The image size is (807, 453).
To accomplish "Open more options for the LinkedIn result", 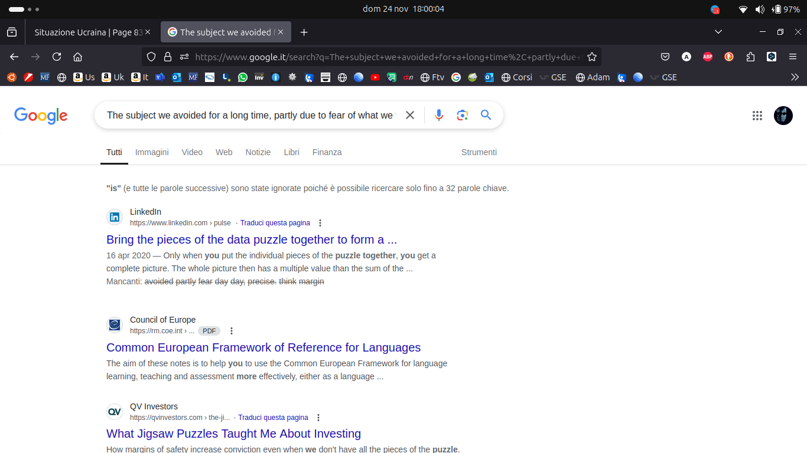I will tap(320, 223).
